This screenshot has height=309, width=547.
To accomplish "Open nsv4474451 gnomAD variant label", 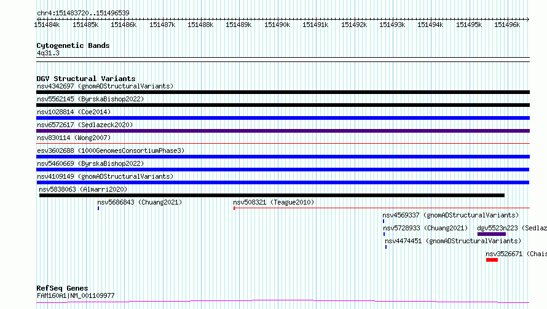I will (x=453, y=241).
